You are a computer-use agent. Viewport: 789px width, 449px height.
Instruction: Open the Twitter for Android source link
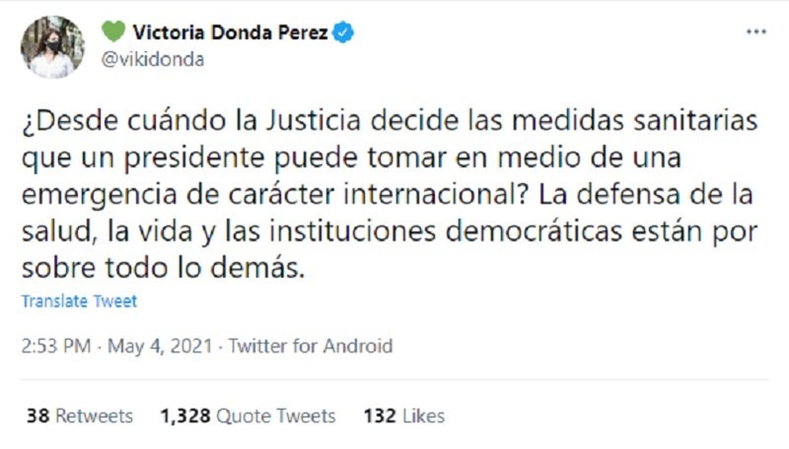(x=310, y=346)
